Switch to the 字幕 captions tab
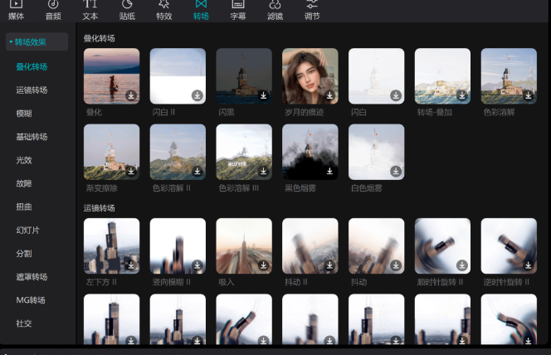 pyautogui.click(x=237, y=15)
